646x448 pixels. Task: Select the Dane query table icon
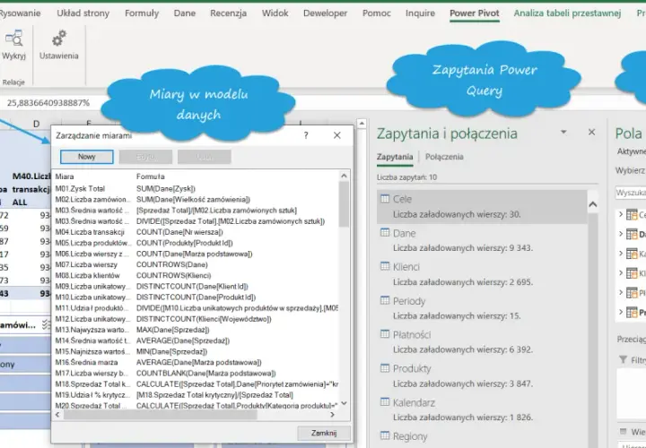pos(385,233)
